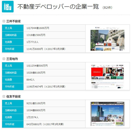The height and width of the screenshot is (130, 132).
Task: Click arrow icon beside 住友不動産
Action: click(4, 96)
